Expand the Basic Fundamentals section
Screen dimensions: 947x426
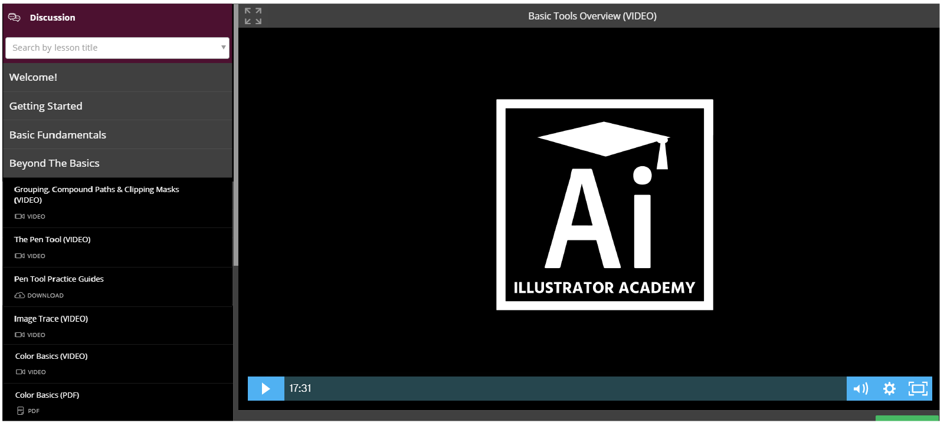(117, 135)
